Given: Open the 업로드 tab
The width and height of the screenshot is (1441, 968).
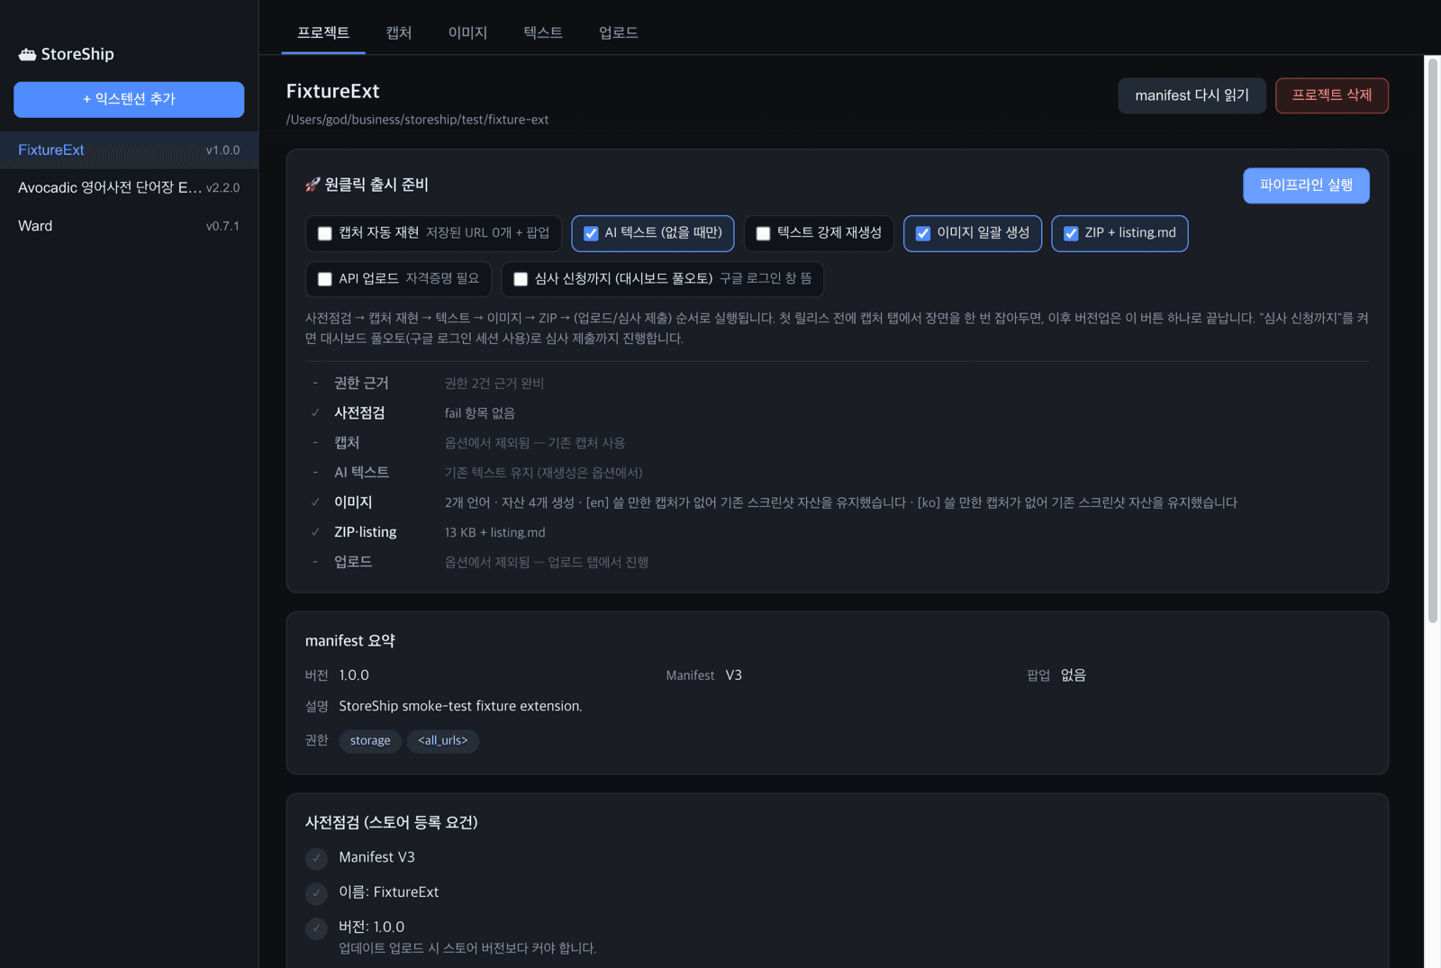Looking at the screenshot, I should (x=619, y=32).
